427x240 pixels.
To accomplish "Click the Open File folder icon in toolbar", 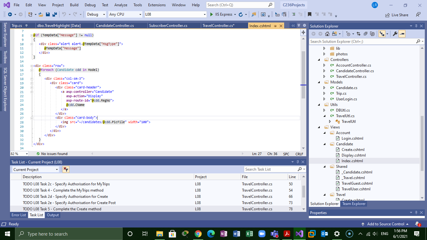I will pyautogui.click(x=41, y=14).
